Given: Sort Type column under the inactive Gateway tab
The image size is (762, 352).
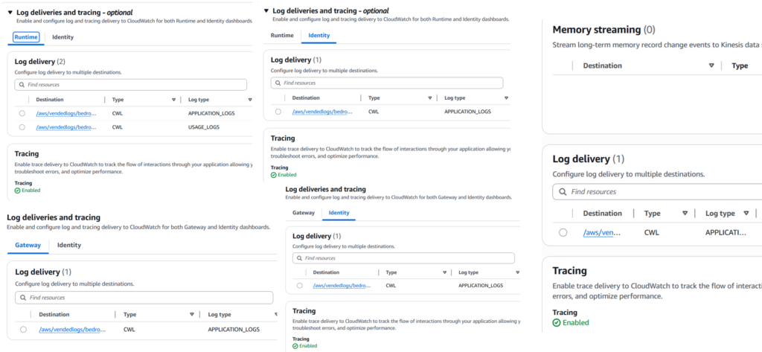Looking at the screenshot, I should [x=444, y=273].
